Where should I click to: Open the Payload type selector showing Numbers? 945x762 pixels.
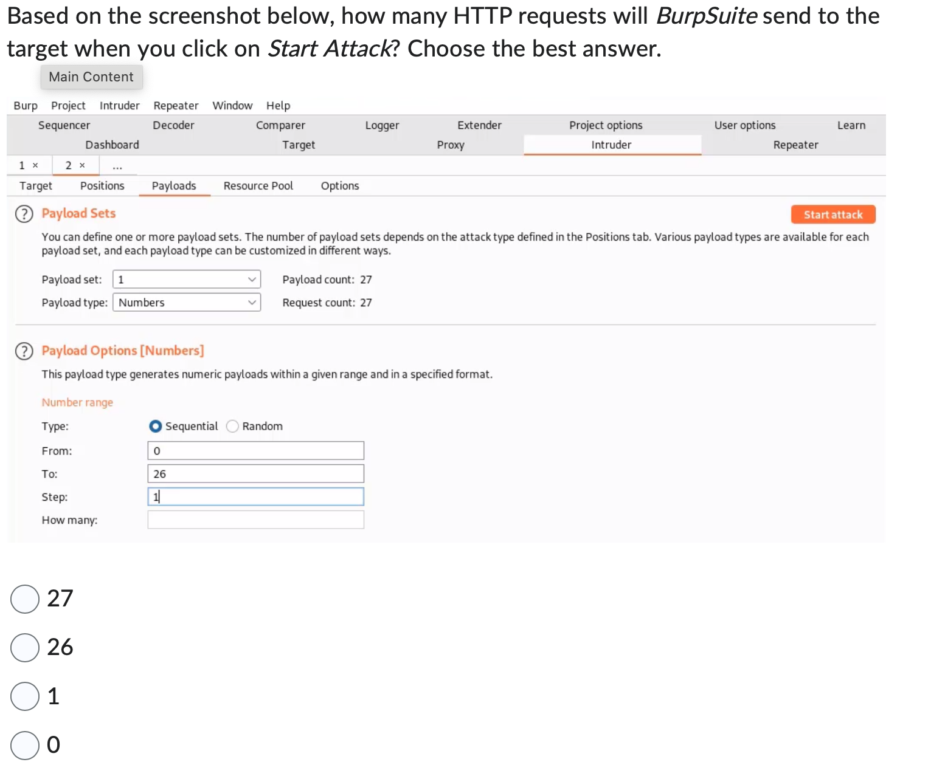[186, 302]
